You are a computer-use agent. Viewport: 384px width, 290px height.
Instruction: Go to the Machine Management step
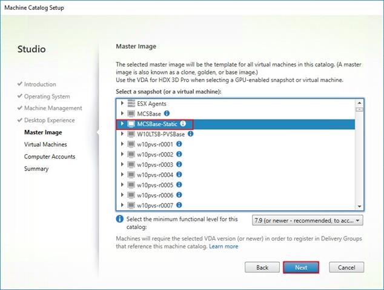point(53,108)
